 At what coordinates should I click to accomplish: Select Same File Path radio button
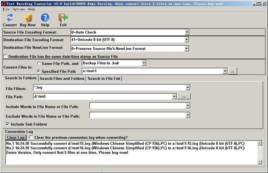[39, 63]
